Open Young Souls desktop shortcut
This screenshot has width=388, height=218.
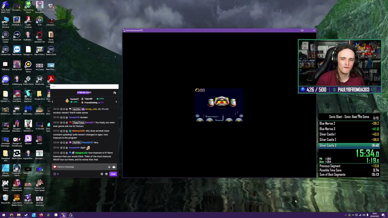[17, 66]
